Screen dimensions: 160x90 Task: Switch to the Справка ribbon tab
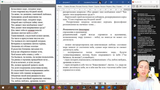point(119,6)
